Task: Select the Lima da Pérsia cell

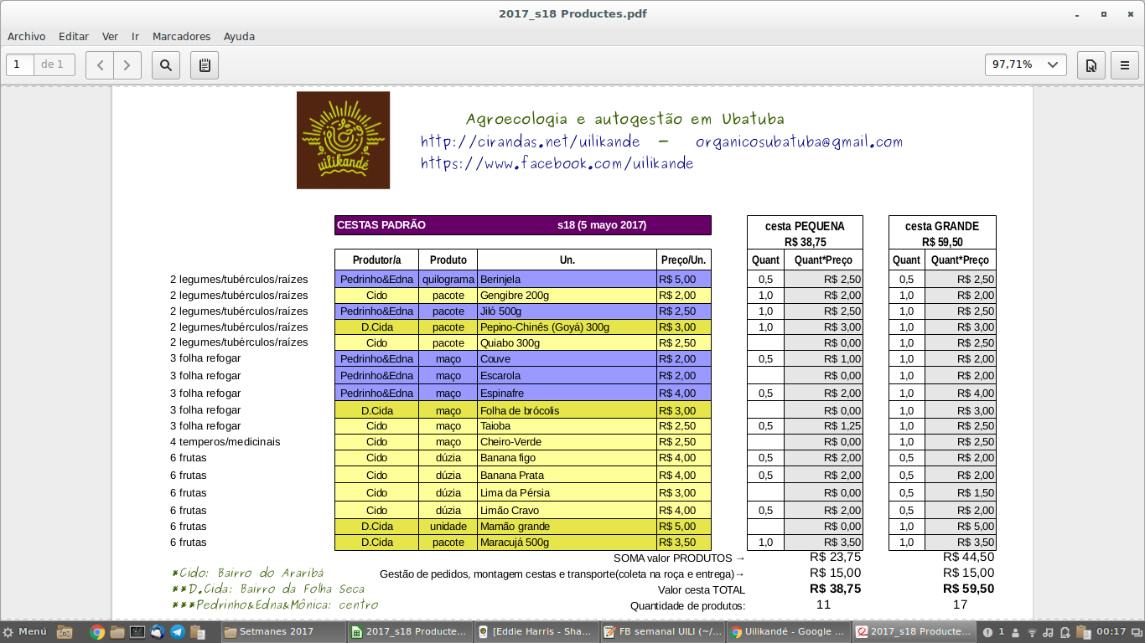Action: [x=567, y=493]
